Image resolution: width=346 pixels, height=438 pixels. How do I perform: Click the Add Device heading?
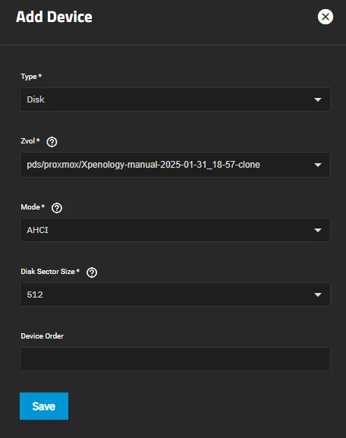click(x=54, y=17)
